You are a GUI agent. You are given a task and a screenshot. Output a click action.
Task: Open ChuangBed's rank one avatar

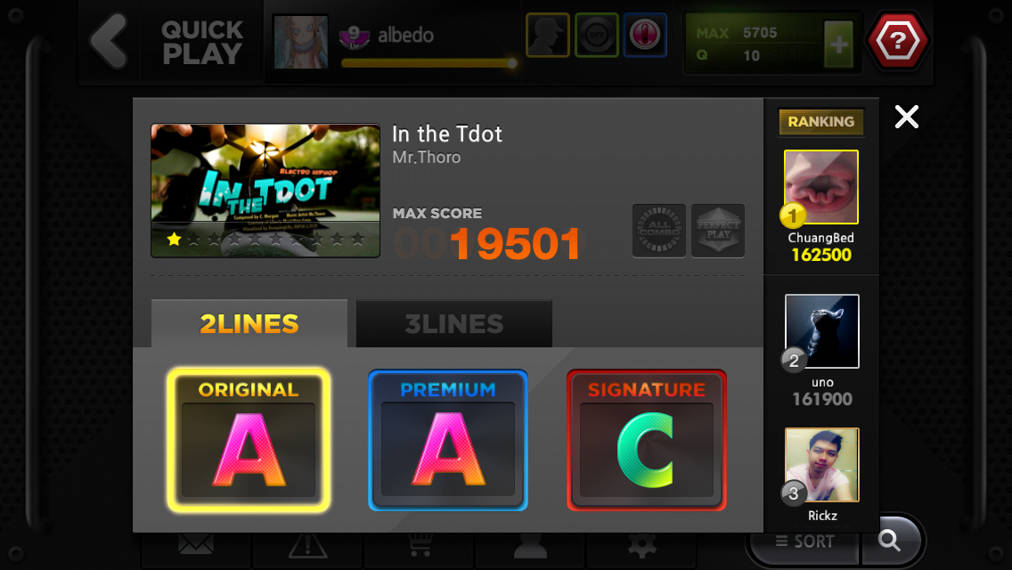click(821, 187)
